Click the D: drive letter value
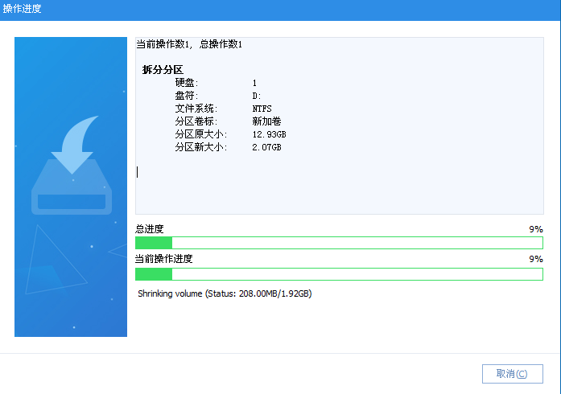 tap(257, 96)
